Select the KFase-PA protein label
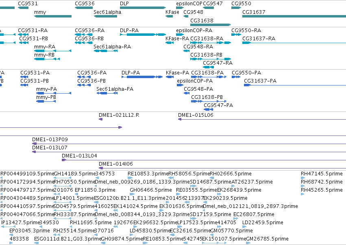Viewport: 346px width, 245px height. [177, 73]
